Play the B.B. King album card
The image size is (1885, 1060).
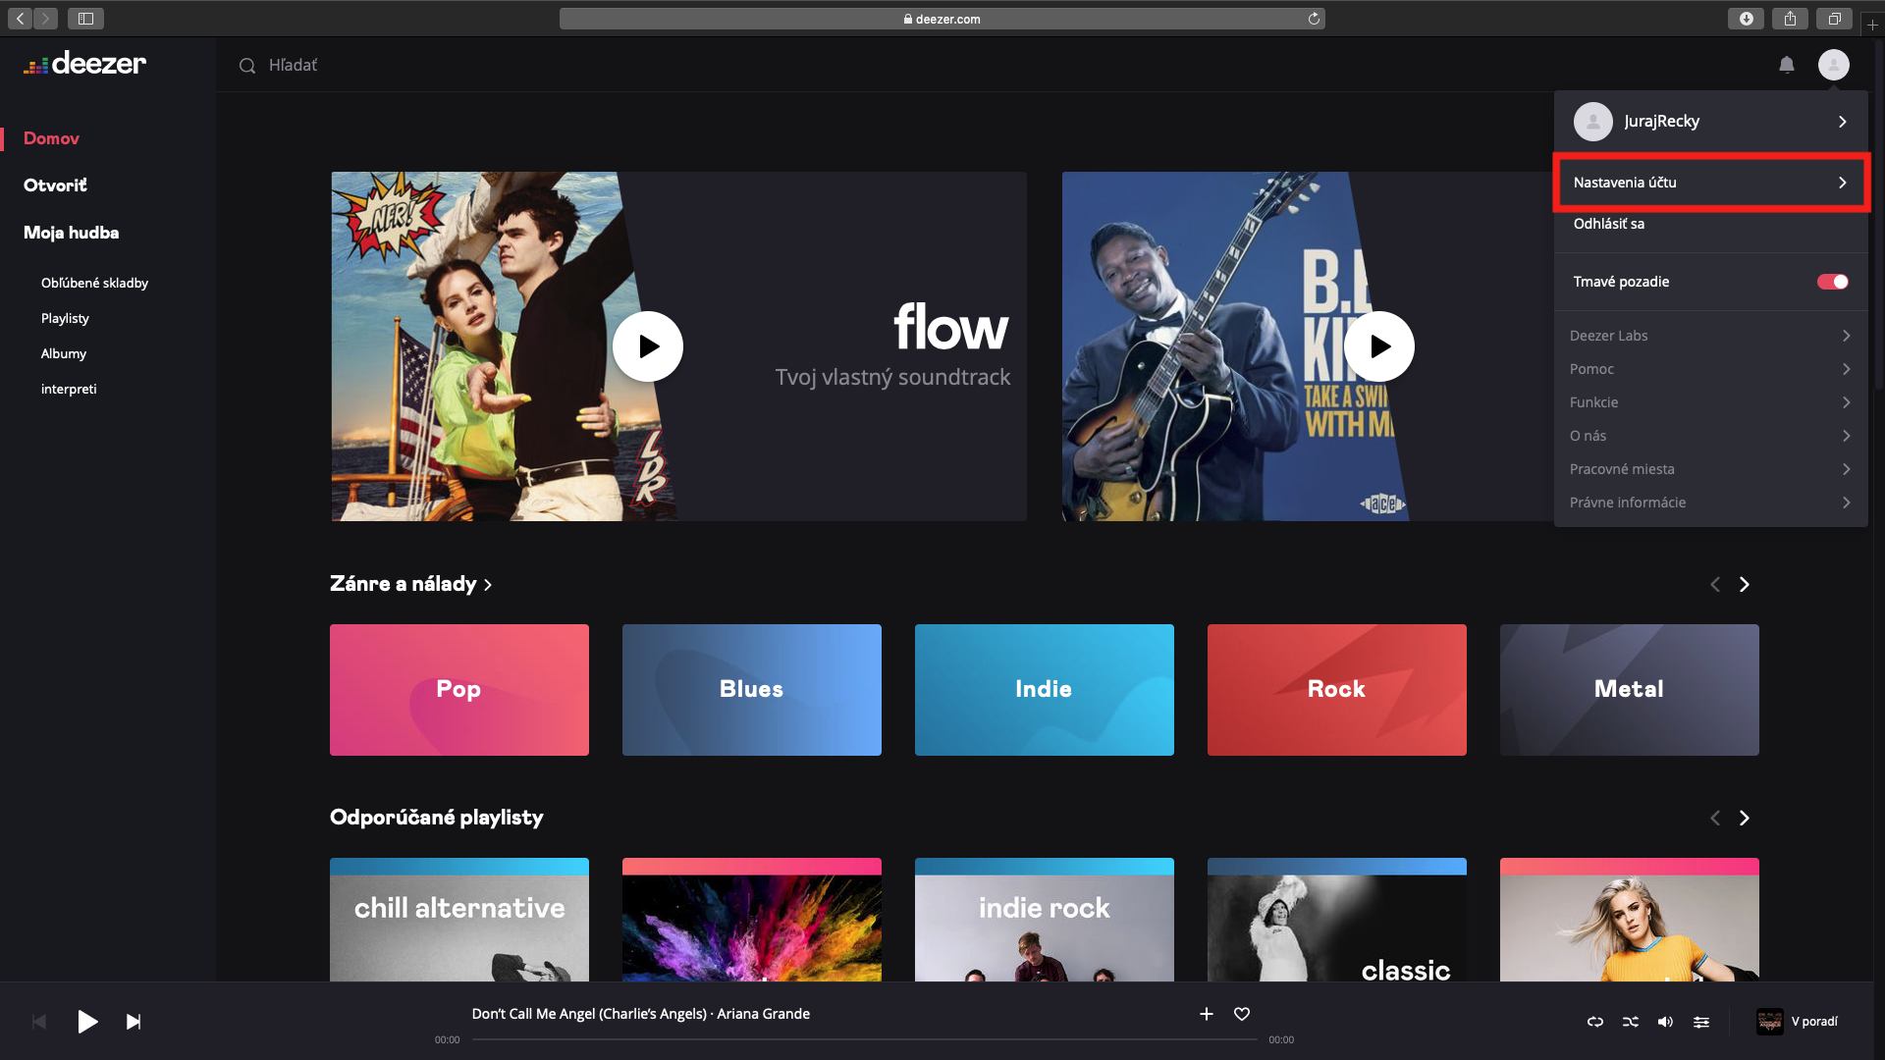pyautogui.click(x=1379, y=346)
